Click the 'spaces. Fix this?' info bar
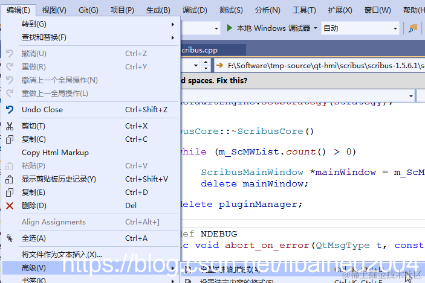 (303, 81)
